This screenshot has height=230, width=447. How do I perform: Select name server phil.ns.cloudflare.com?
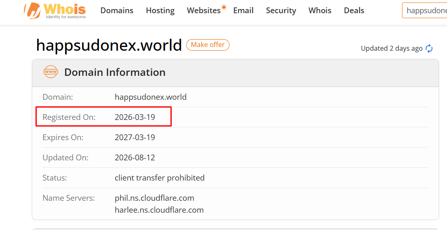154,198
